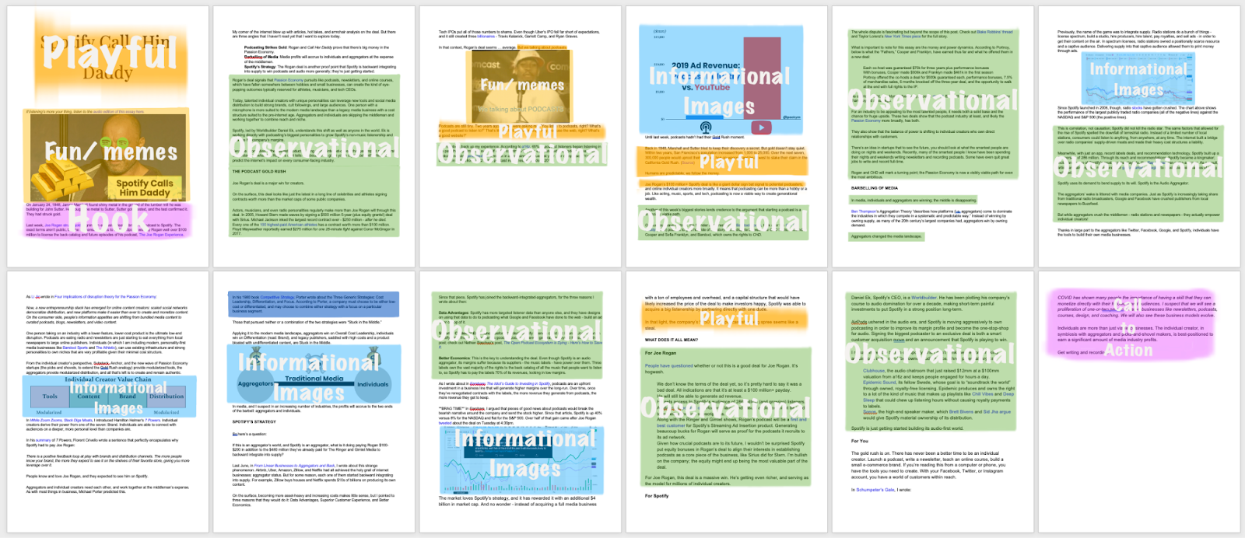Select the 'Tools' box in value chain
The image size is (1245, 538).
coord(50,397)
